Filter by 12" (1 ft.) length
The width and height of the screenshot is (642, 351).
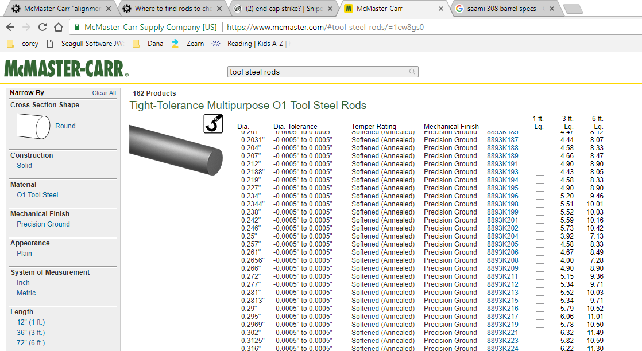point(30,322)
